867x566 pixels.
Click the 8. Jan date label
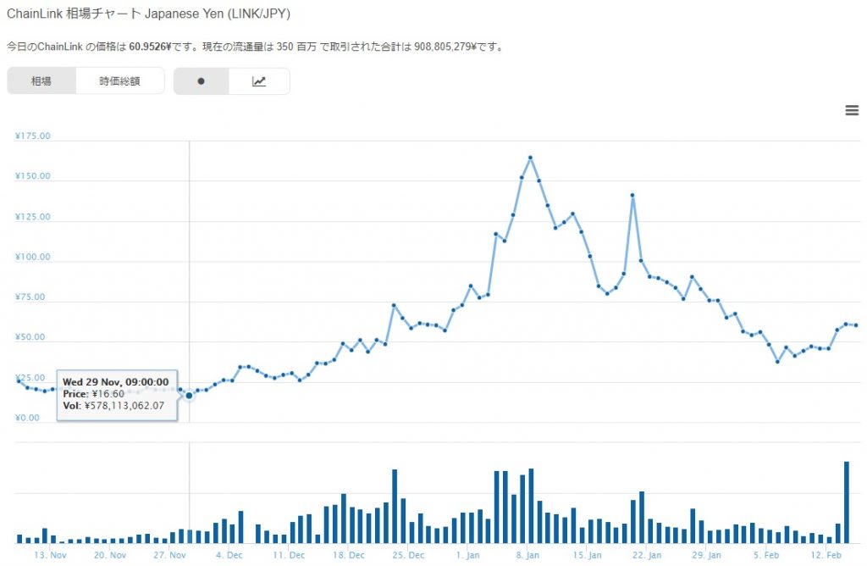tap(527, 555)
